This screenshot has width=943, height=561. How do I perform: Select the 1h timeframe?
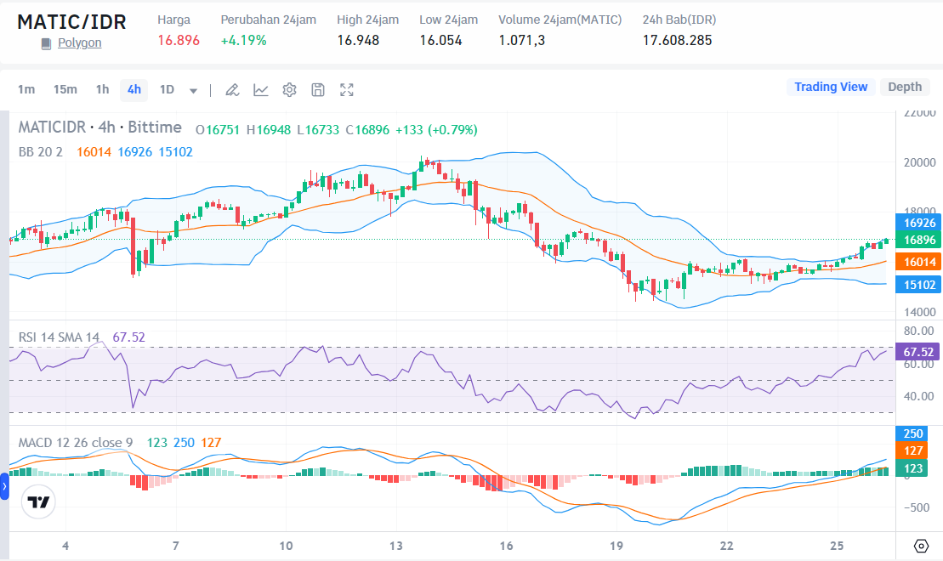(x=101, y=89)
